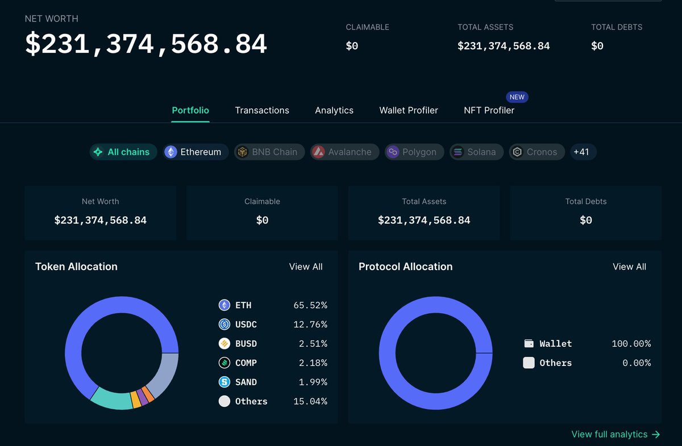Click the USDC token icon
Screen dimensions: 682x446
tap(224, 325)
